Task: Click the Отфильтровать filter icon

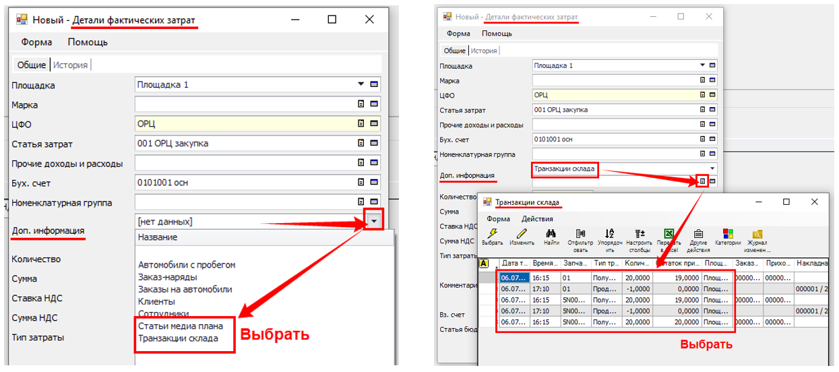Action: (580, 233)
